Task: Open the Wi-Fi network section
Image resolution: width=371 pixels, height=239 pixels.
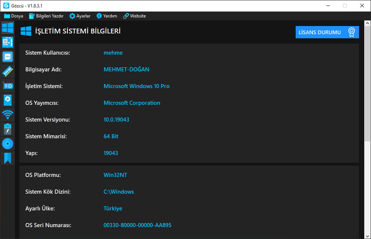Action: pyautogui.click(x=7, y=114)
